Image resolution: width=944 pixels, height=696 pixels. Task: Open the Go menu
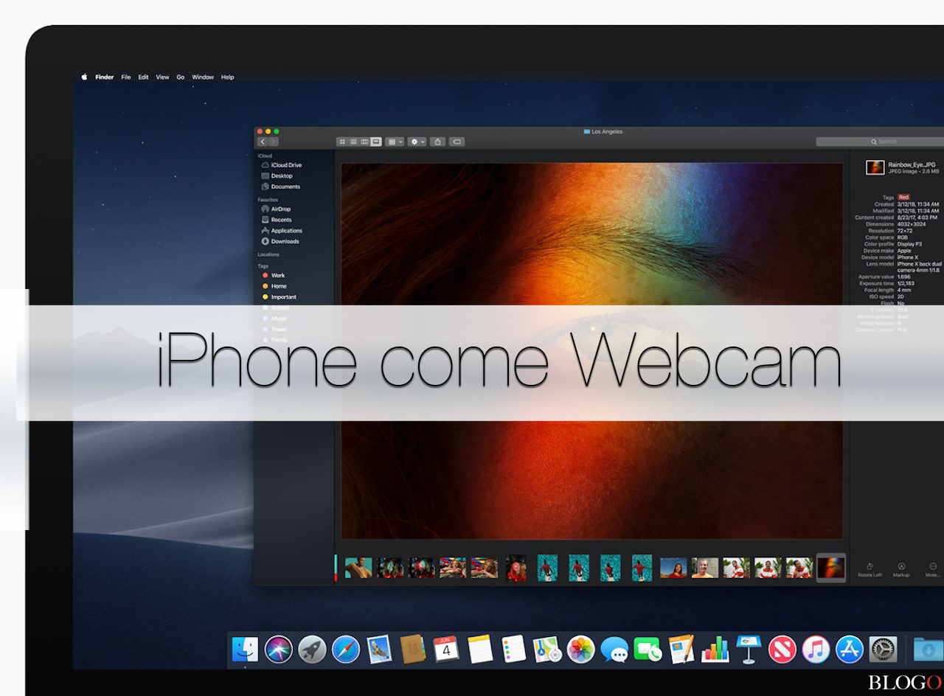point(181,77)
